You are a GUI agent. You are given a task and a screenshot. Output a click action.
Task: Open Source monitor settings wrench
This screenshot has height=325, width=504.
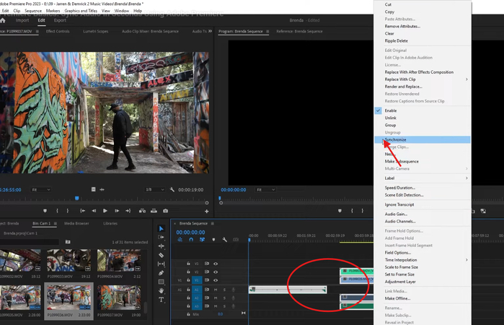pos(172,190)
